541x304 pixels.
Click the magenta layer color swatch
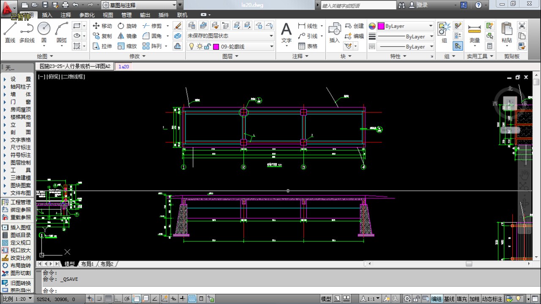pyautogui.click(x=216, y=46)
